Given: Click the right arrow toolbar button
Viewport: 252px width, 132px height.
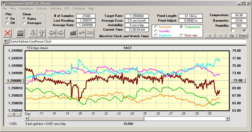Looking at the screenshot, I should click(61, 33).
